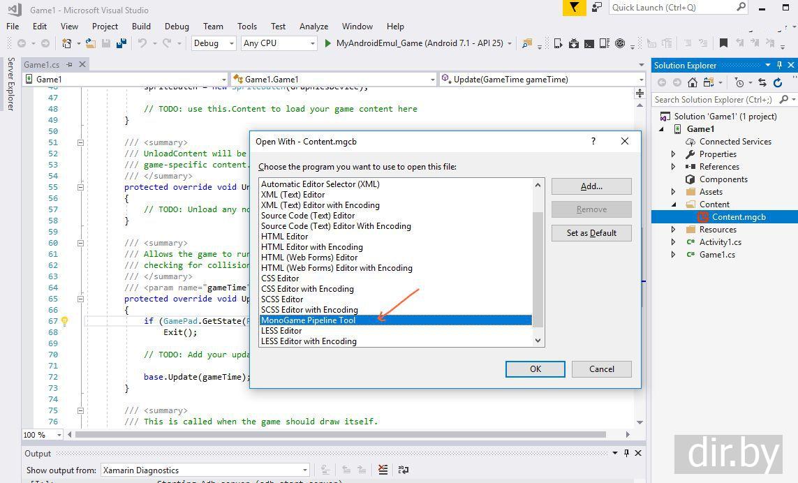798x483 pixels.
Task: Select the Game1.cs editor tab
Action: tap(42, 64)
